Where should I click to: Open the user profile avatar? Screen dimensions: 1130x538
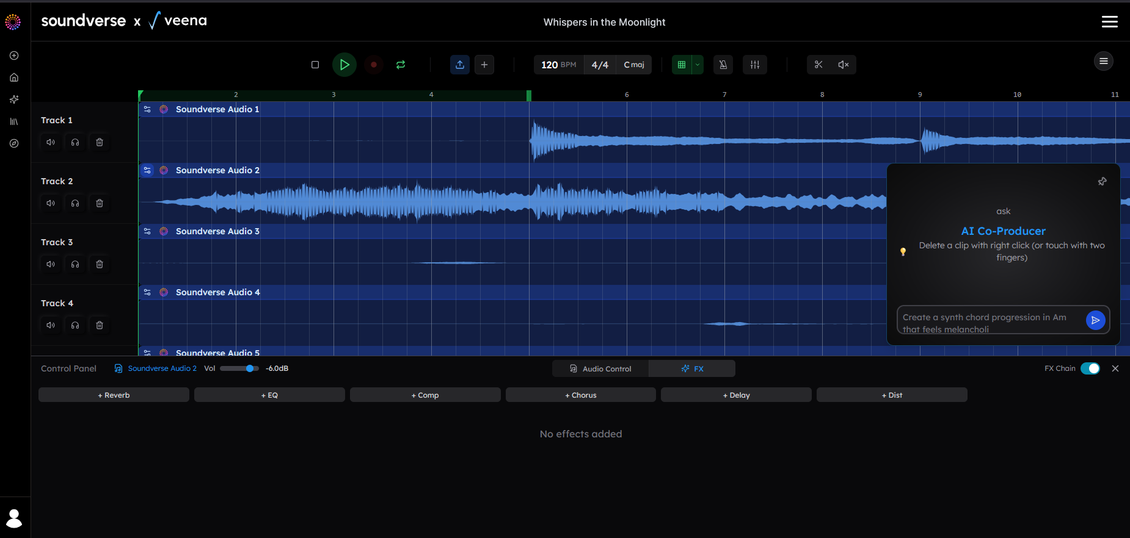14,518
